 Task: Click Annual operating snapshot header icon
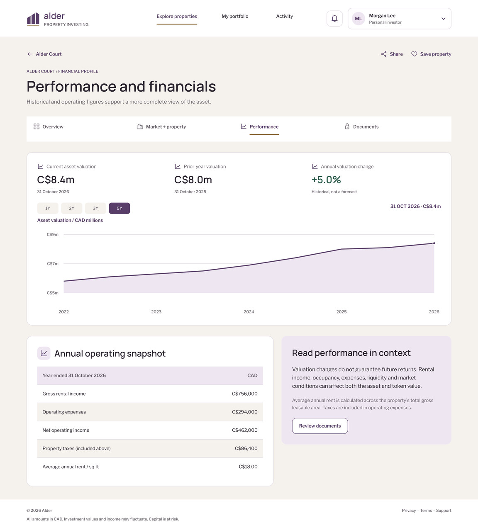click(x=44, y=353)
